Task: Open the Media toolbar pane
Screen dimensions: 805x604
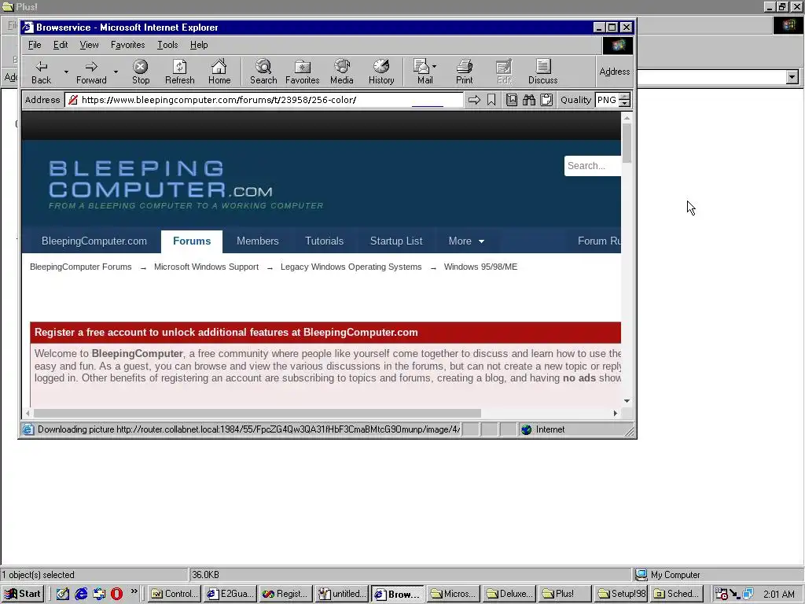Action: tap(342, 72)
